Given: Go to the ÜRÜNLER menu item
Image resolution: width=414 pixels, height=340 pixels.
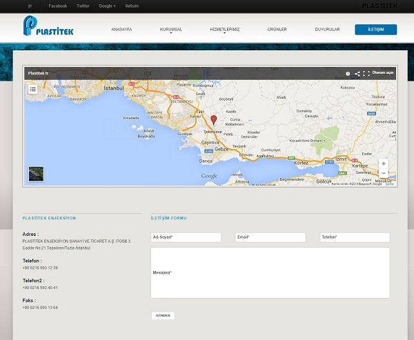Looking at the screenshot, I should (x=277, y=29).
